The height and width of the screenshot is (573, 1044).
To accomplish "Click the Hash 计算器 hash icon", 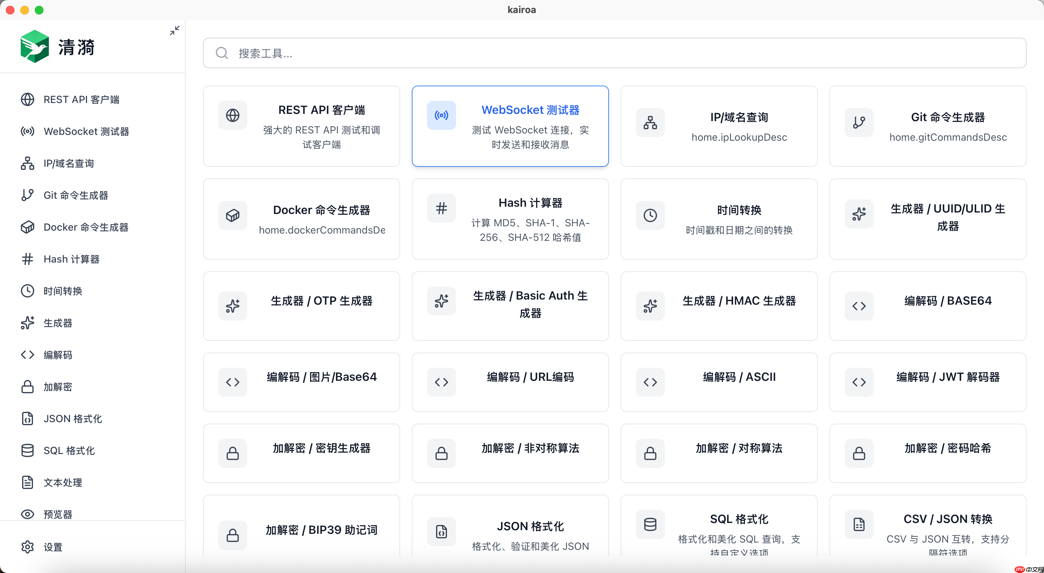I will click(27, 259).
